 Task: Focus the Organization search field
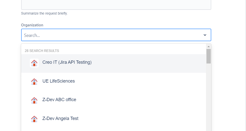coord(113,35)
